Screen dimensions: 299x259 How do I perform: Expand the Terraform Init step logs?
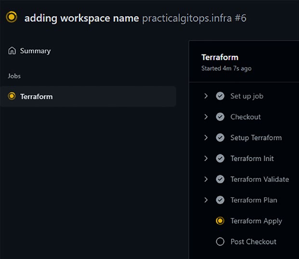206,158
